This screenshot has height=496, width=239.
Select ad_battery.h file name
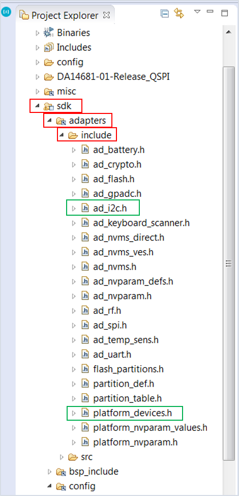[119, 150]
